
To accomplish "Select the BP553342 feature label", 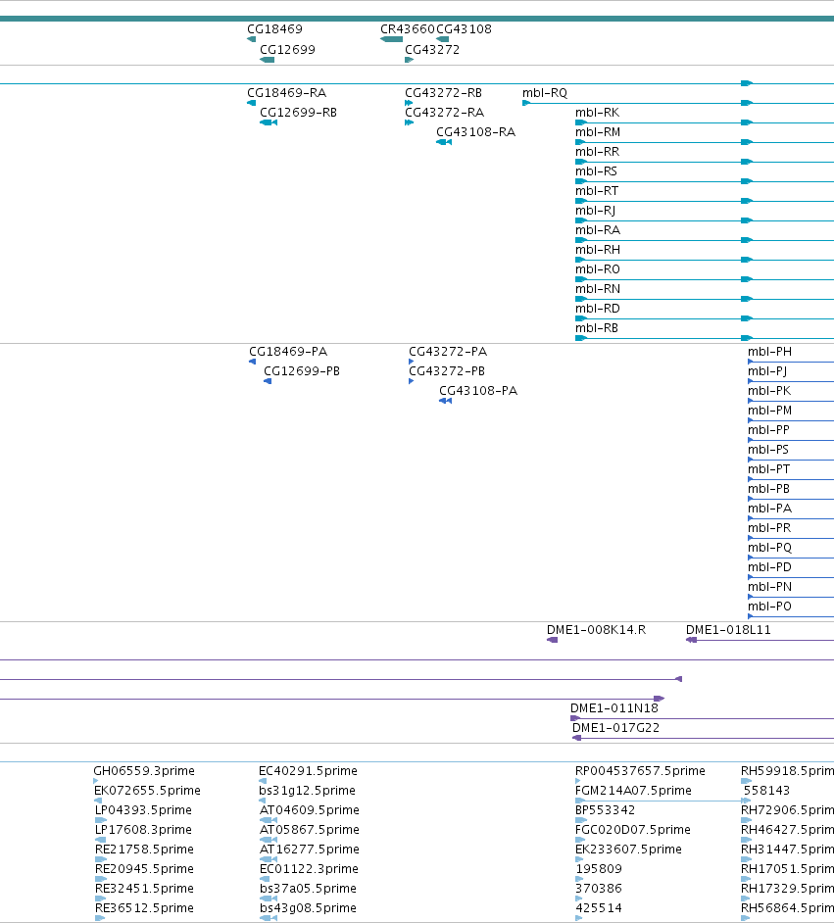I will pos(605,810).
